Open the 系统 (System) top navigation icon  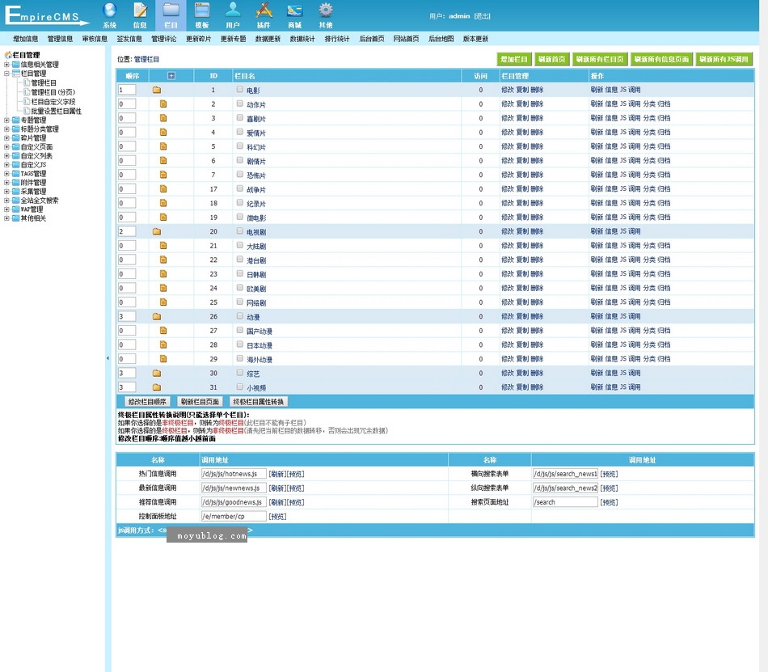pos(110,15)
